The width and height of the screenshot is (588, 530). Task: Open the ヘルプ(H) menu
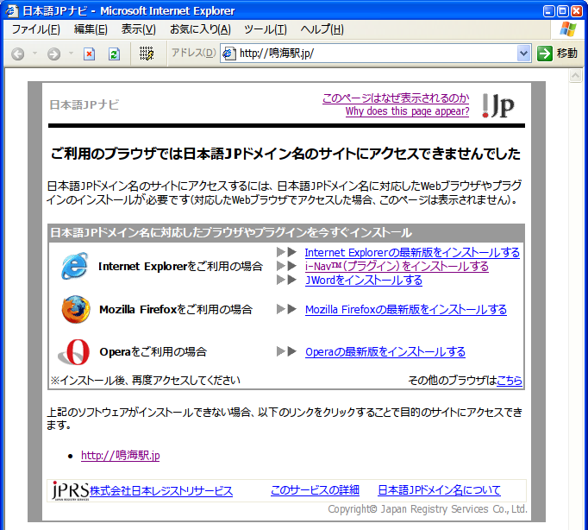coord(322,29)
